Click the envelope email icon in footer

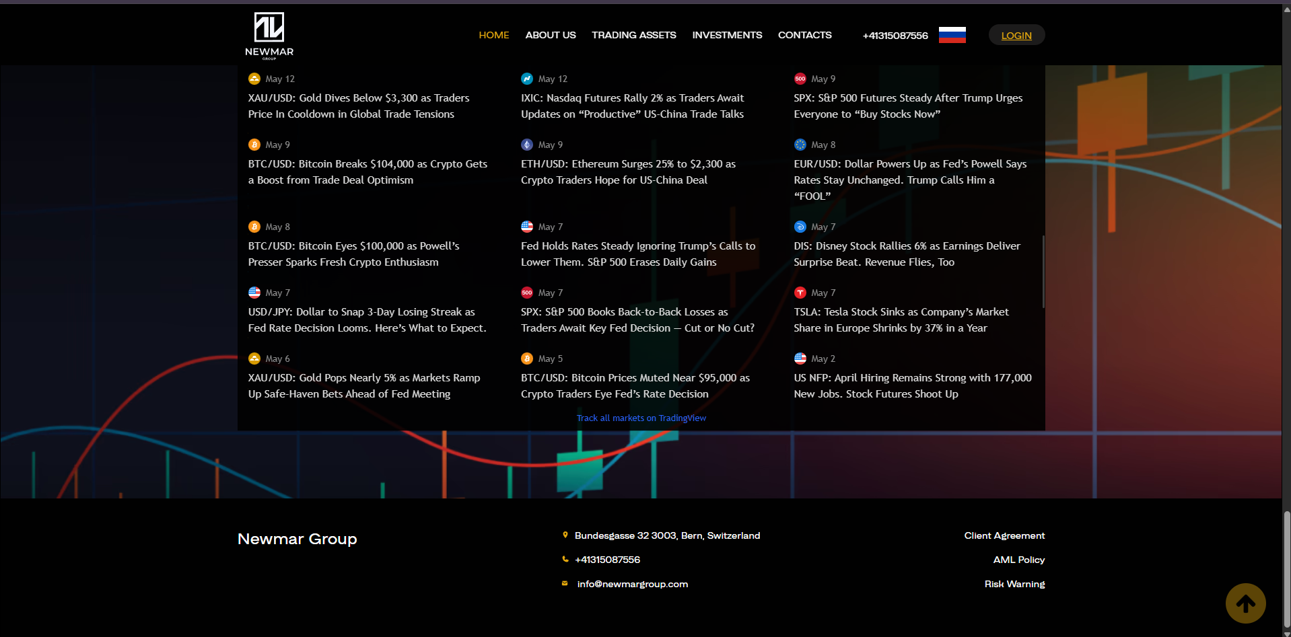coord(565,583)
